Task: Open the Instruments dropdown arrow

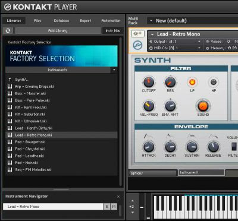Action: 114,70
